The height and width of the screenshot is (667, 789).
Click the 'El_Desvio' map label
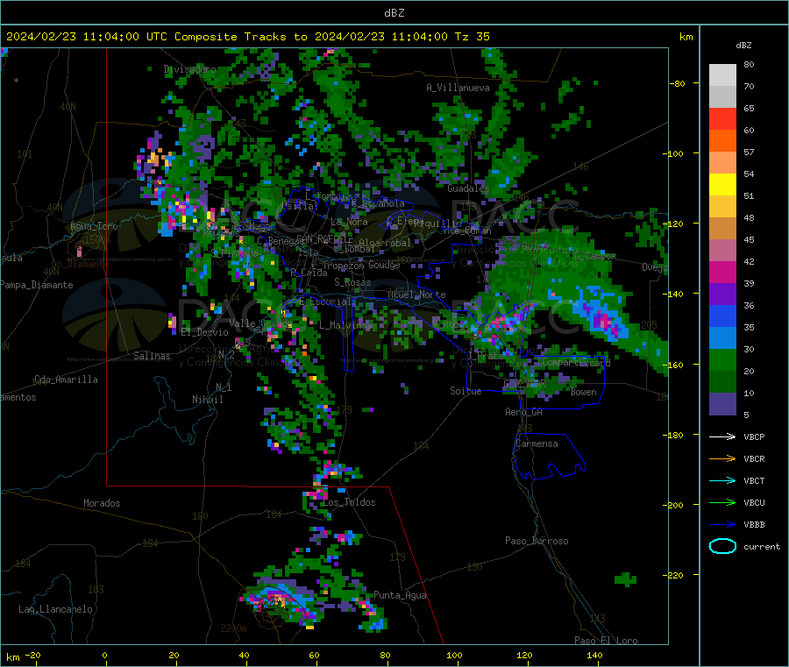[x=204, y=332]
